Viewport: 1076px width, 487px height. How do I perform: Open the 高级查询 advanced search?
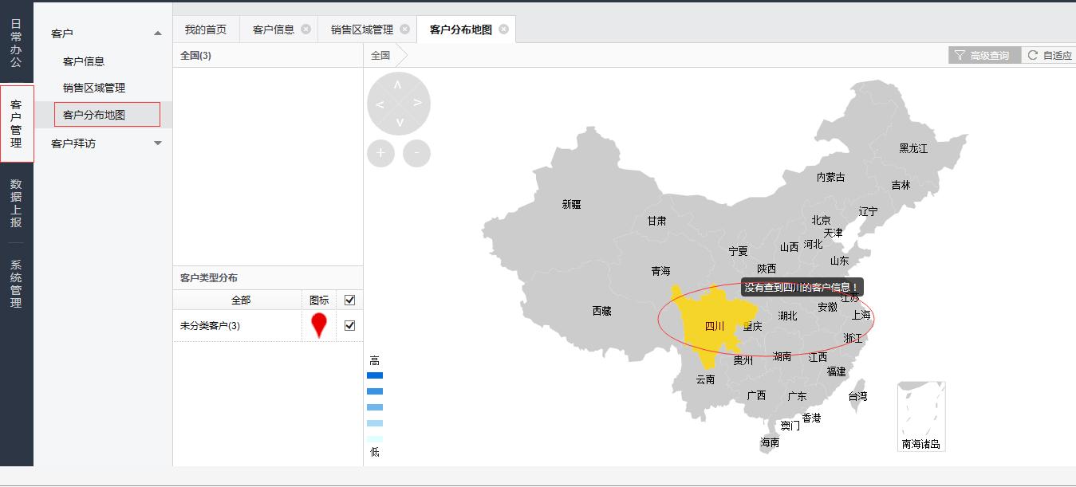coord(983,55)
